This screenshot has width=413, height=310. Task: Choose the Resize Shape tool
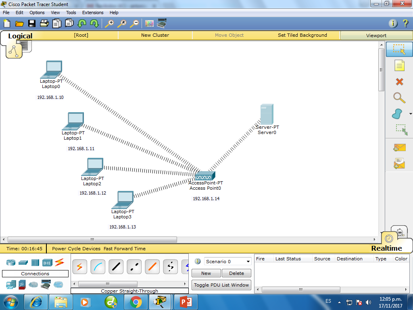tap(401, 130)
